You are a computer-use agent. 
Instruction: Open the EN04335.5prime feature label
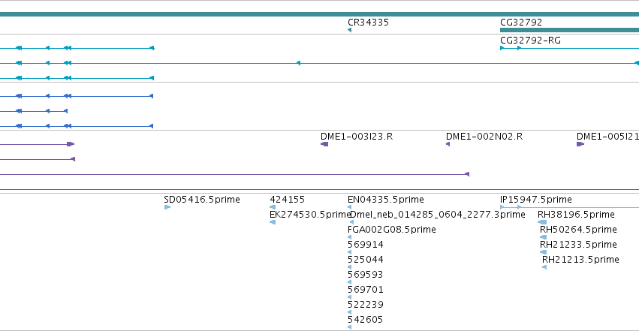385,200
